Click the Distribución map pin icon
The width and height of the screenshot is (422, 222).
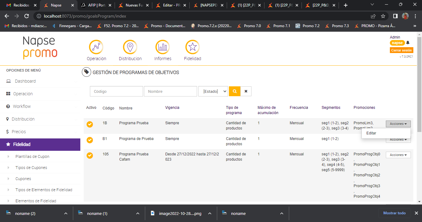click(x=130, y=47)
